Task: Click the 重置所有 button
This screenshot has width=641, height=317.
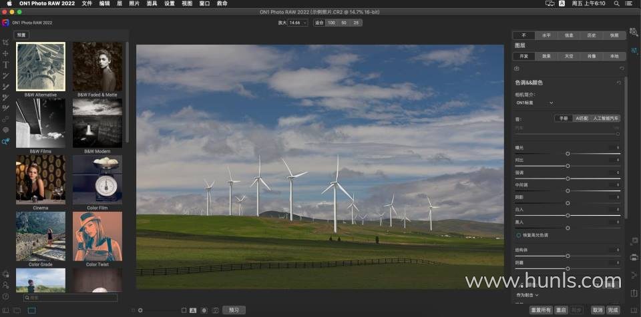Action: 540,310
